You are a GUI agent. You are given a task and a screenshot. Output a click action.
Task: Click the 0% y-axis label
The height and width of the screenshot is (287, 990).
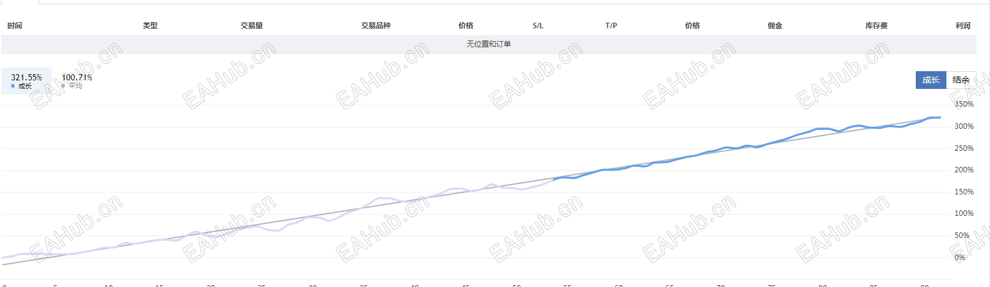click(x=959, y=258)
